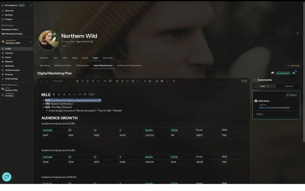Open the Marketing Timeline recent project

coord(10,29)
